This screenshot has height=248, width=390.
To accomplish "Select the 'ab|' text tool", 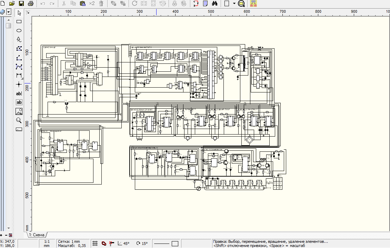I will [x=19, y=93].
